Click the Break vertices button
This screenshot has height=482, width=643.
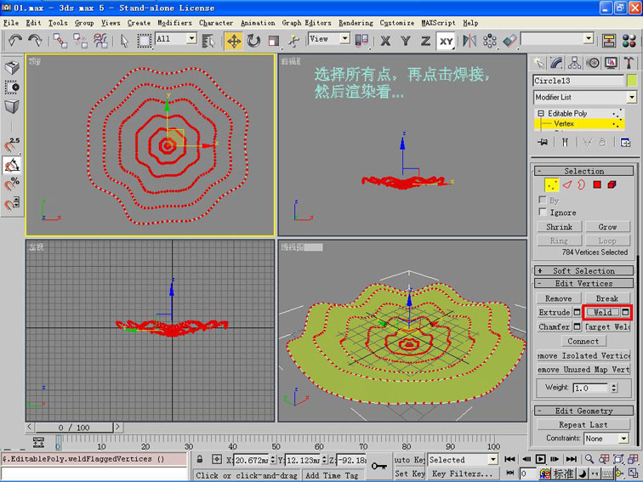[607, 298]
